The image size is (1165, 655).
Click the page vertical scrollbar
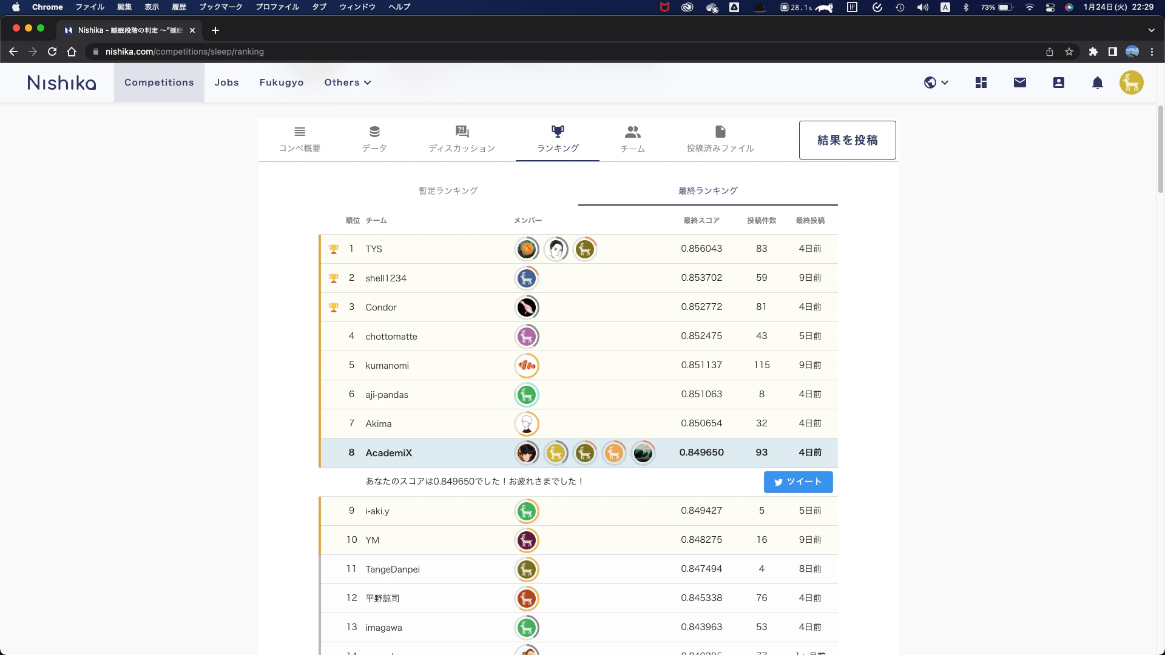(x=1161, y=149)
